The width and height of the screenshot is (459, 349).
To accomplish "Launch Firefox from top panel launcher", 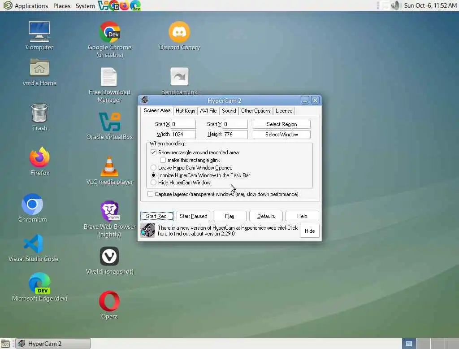I will 125,5.
